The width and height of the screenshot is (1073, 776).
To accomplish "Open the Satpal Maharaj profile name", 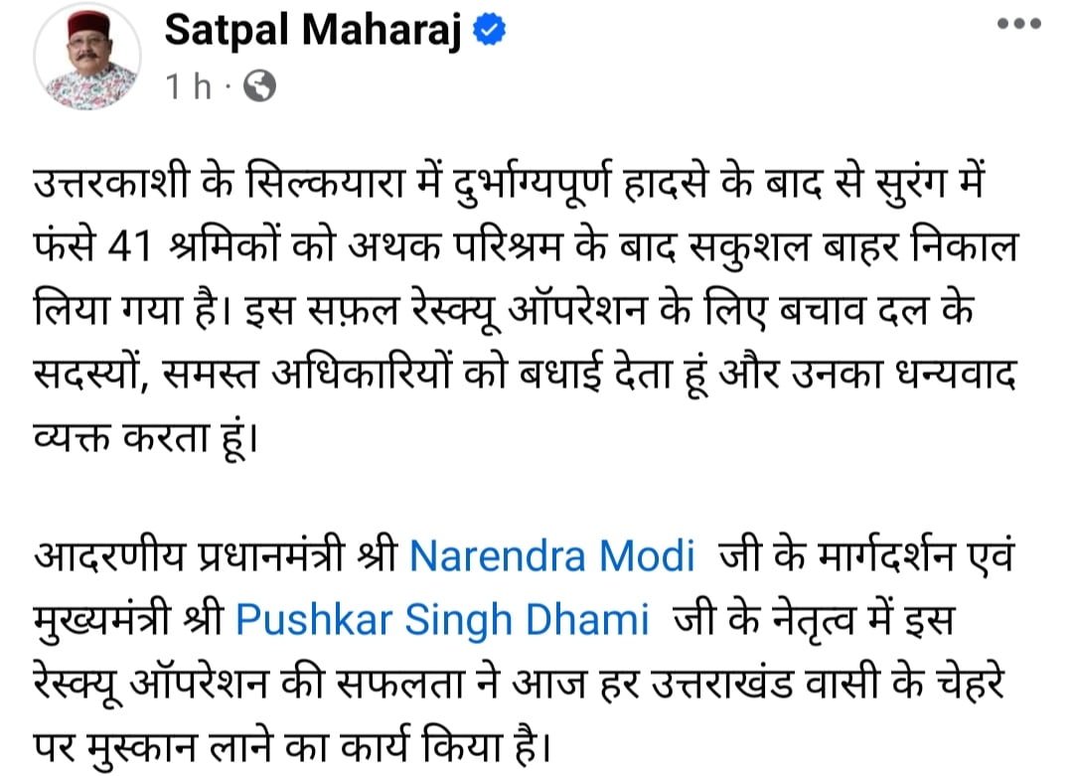I will [316, 32].
